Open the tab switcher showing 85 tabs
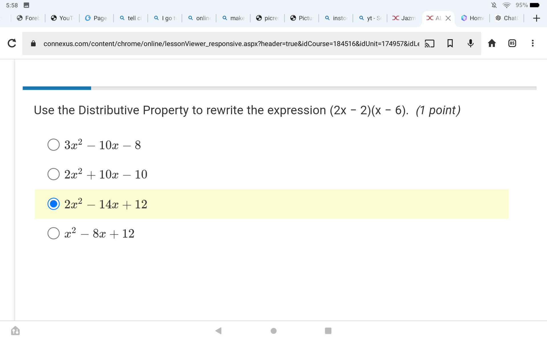Image resolution: width=547 pixels, height=341 pixels. [512, 43]
